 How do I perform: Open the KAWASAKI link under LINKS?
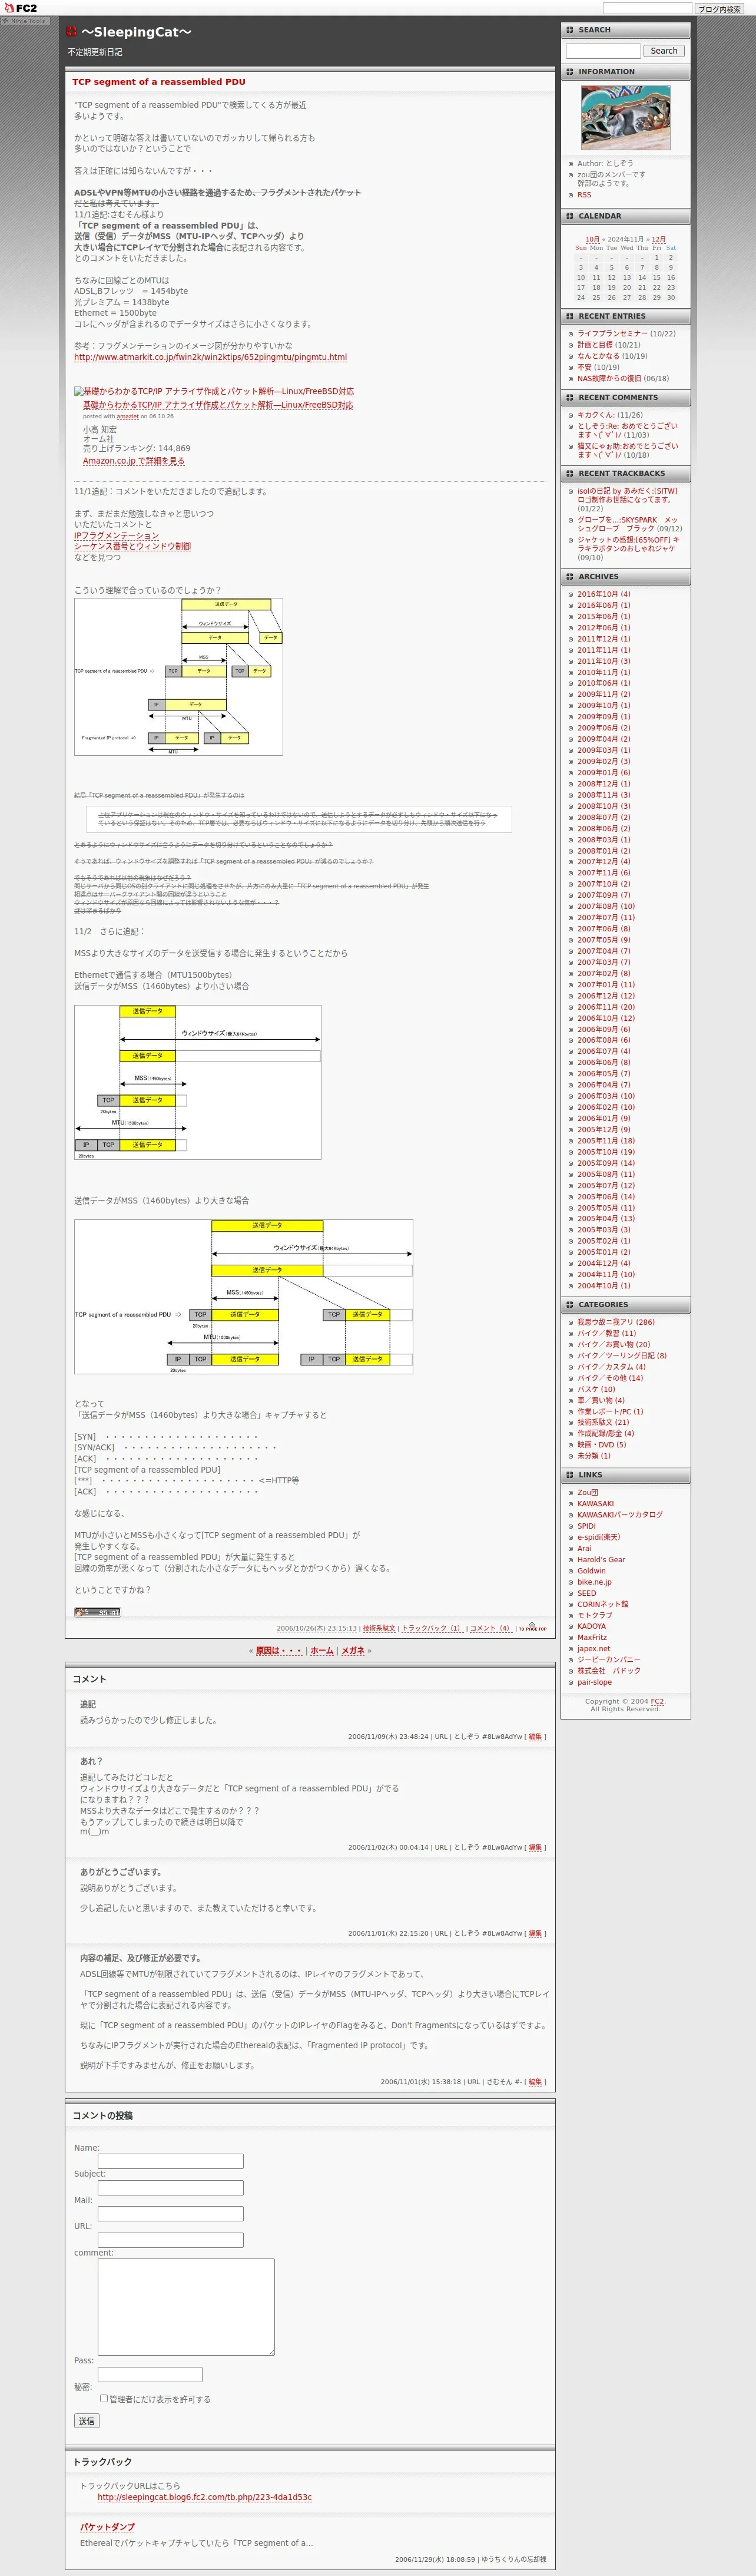click(595, 1504)
